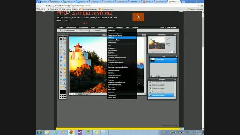Open Visual Studio from the taskbar
This screenshot has height=135, width=240.
[x=80, y=132]
